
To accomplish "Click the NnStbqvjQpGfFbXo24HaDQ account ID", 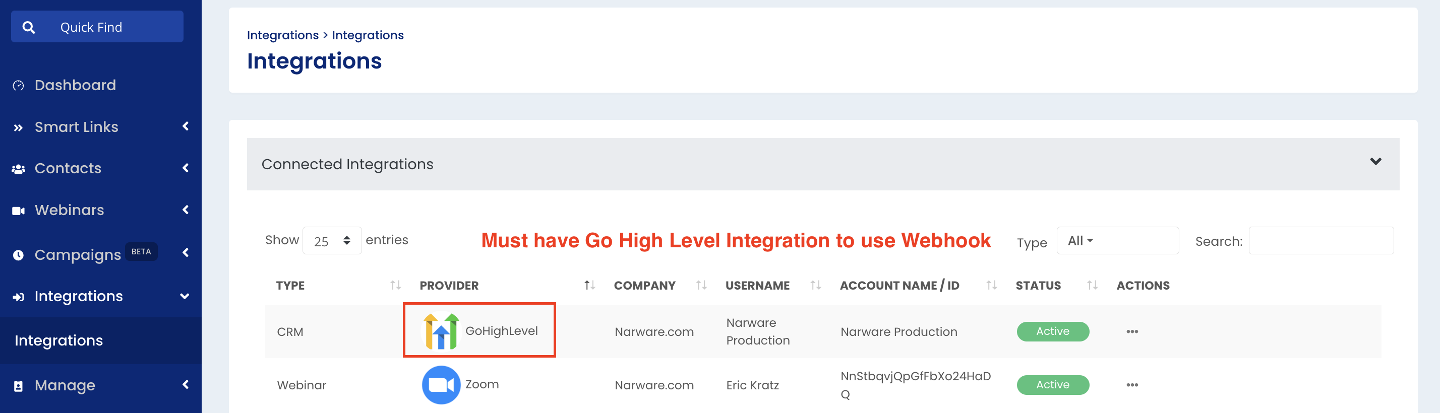I will (x=916, y=385).
